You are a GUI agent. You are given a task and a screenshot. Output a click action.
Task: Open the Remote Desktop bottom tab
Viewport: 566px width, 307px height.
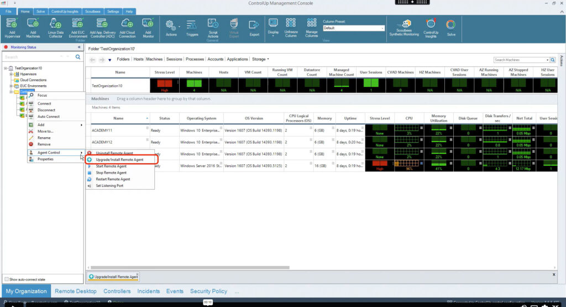click(x=75, y=291)
